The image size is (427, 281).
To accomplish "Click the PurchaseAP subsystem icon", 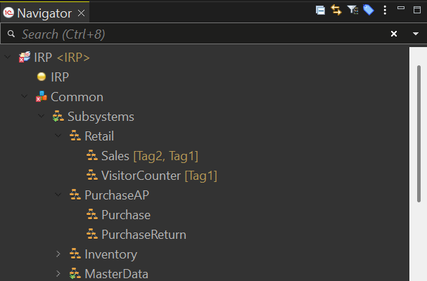I will coord(75,195).
